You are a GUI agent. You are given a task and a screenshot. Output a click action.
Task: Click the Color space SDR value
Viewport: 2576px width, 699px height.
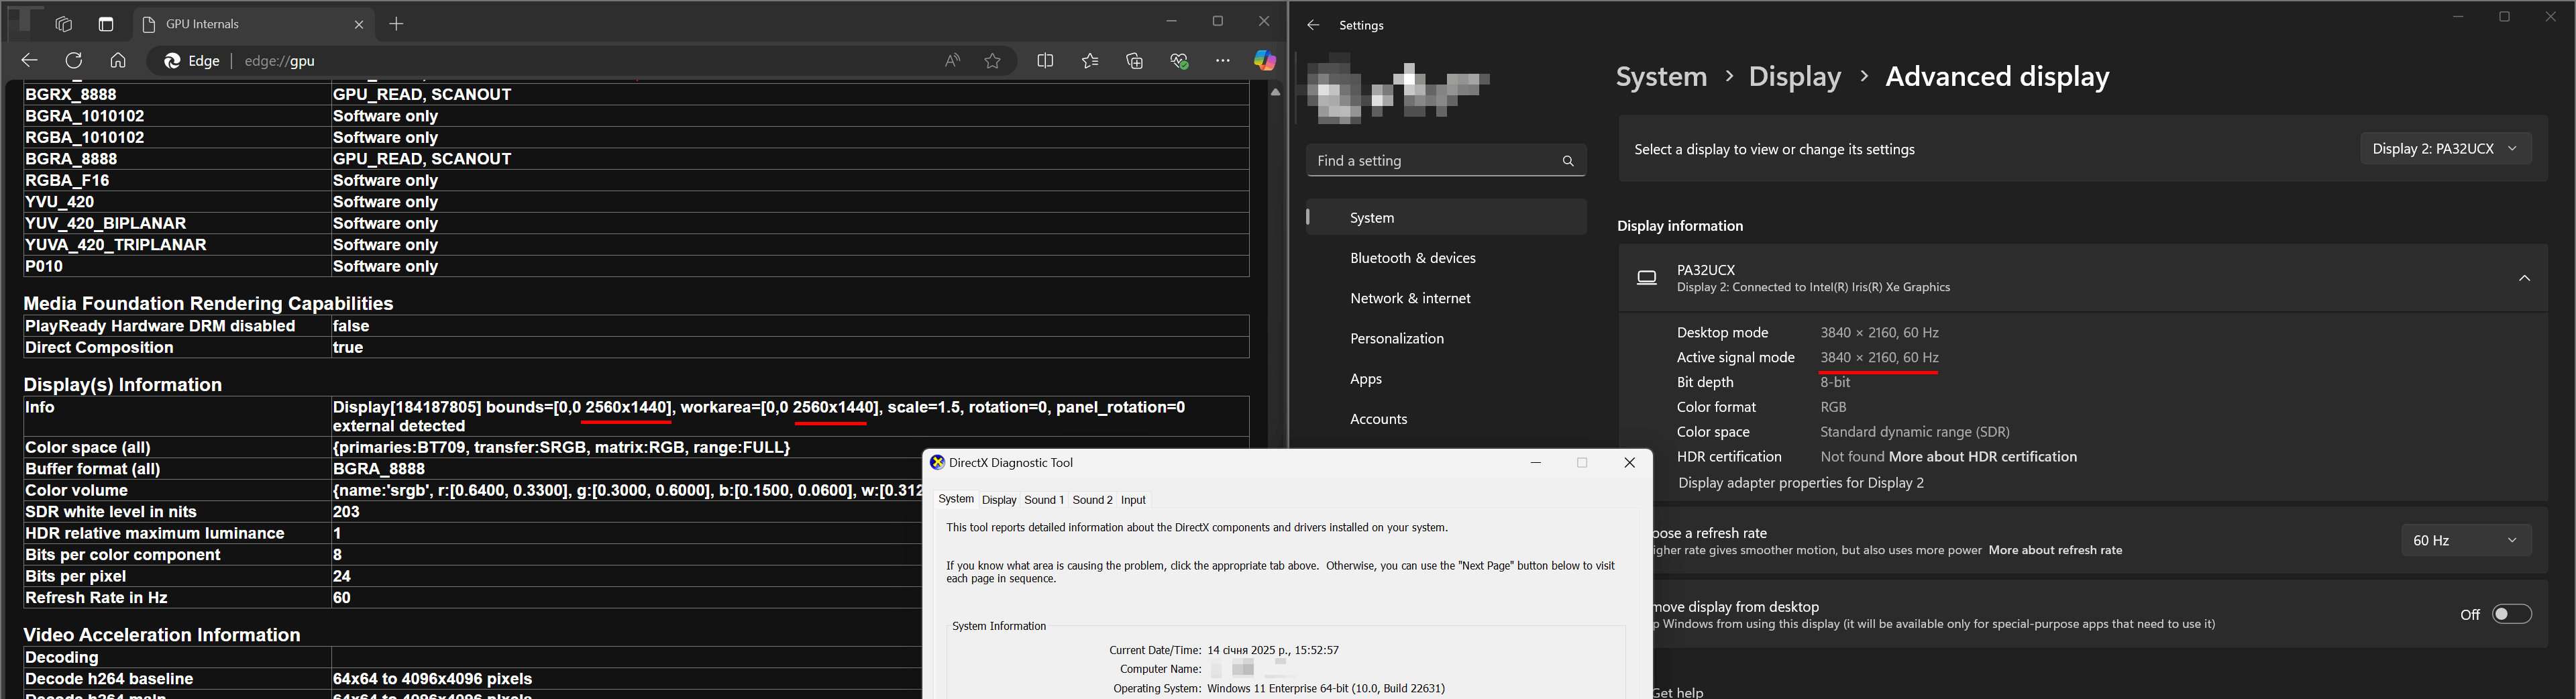click(x=1915, y=432)
